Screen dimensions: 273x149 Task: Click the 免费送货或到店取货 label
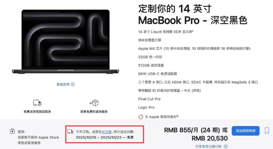[x=37, y=112]
